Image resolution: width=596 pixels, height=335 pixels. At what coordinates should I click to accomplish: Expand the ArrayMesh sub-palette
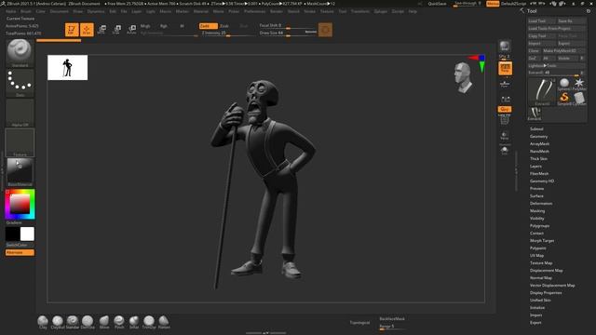[x=540, y=144]
